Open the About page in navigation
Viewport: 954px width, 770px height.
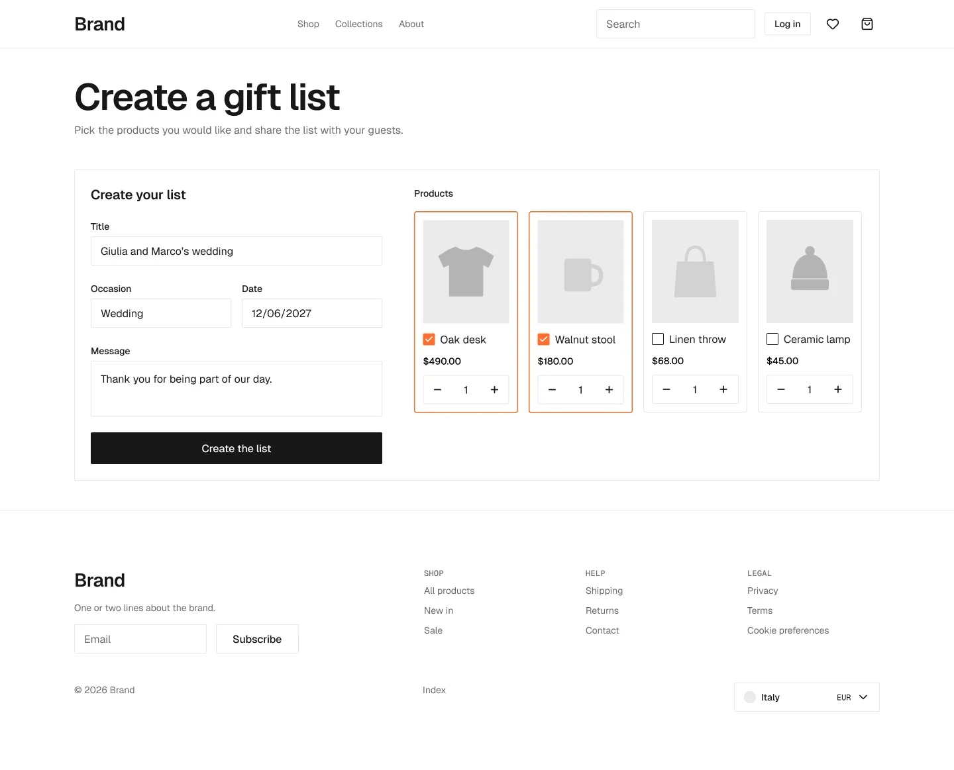[411, 24]
